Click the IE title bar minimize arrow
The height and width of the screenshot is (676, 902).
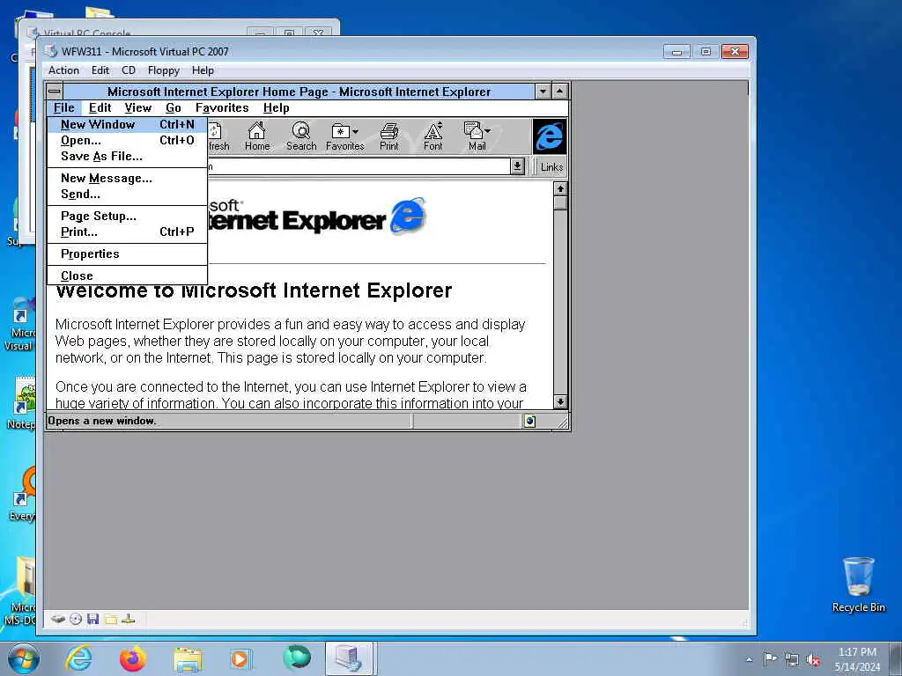[x=543, y=92]
